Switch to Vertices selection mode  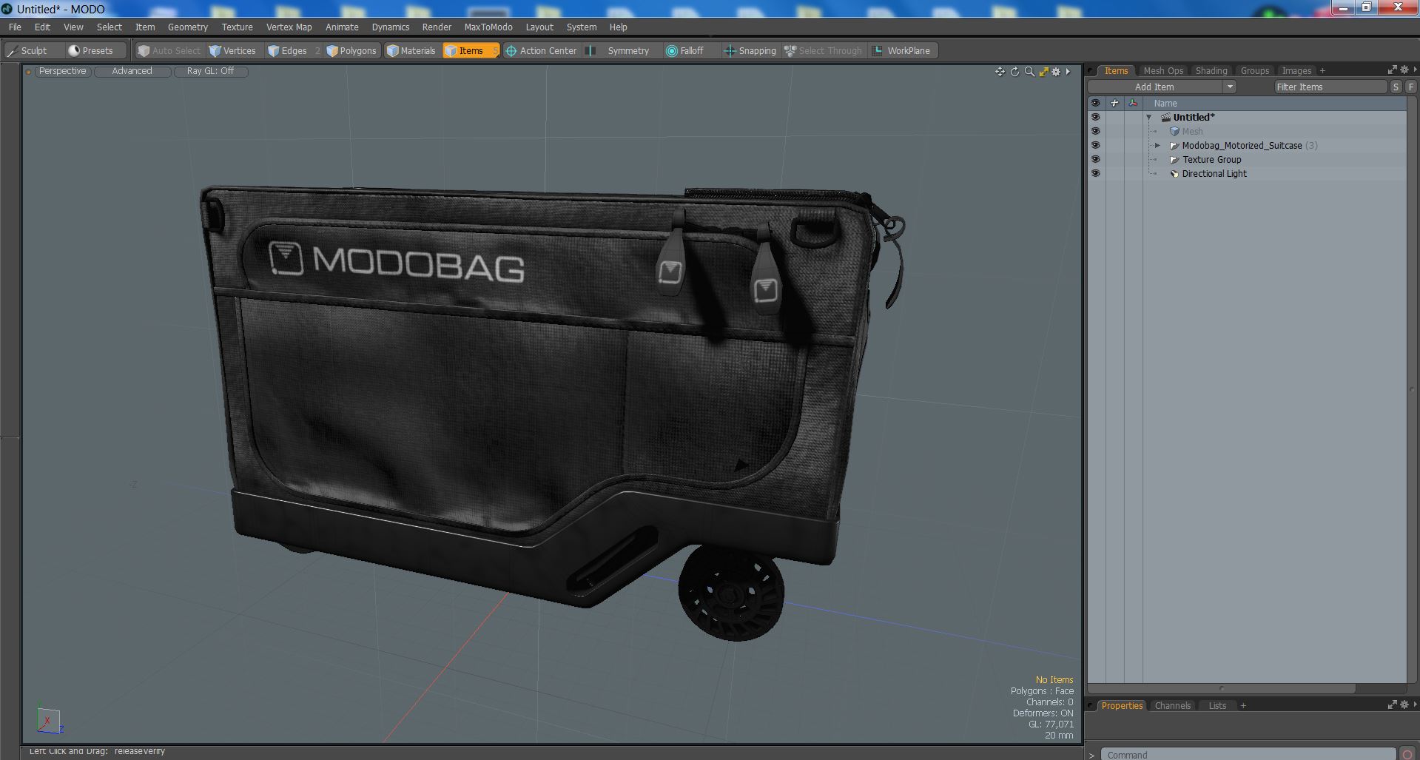[x=233, y=50]
